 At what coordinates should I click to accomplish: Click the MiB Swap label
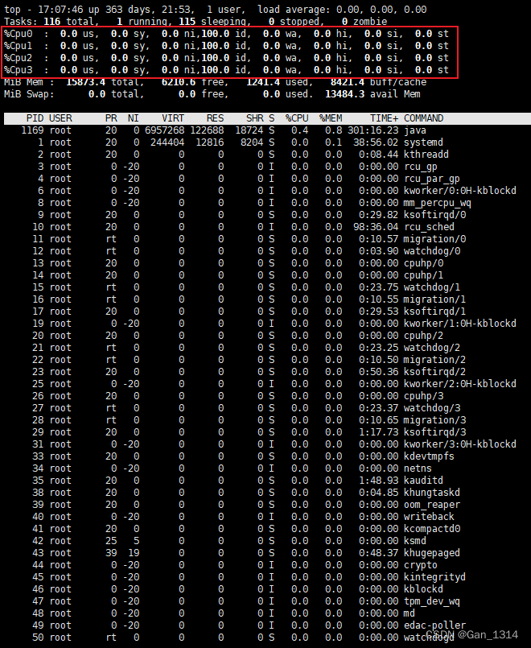pos(29,94)
